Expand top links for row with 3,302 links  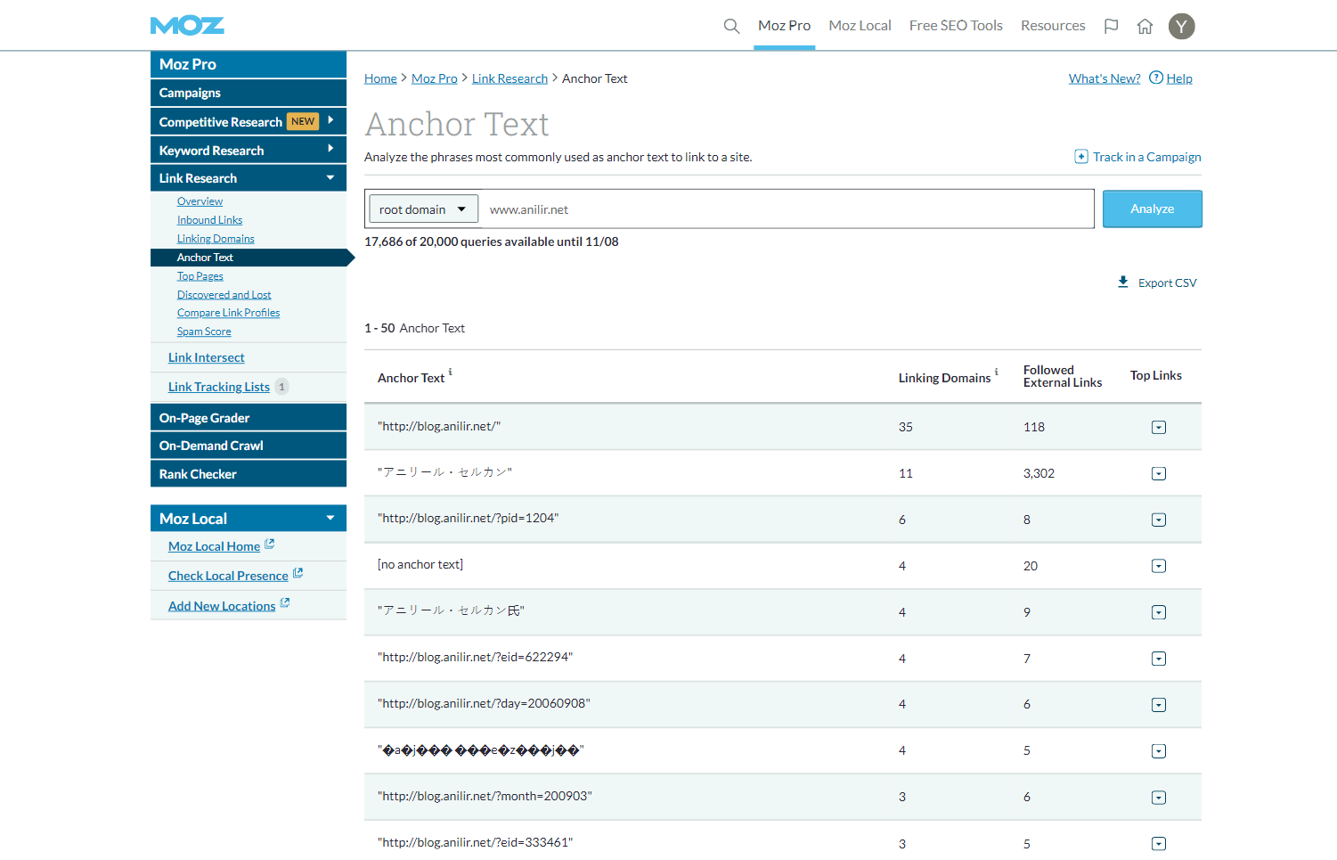[x=1158, y=473]
